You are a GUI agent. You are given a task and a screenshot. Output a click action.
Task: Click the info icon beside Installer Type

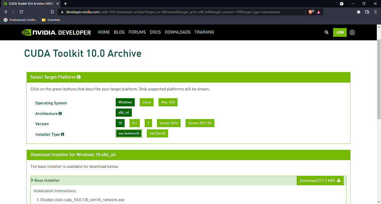point(62,134)
